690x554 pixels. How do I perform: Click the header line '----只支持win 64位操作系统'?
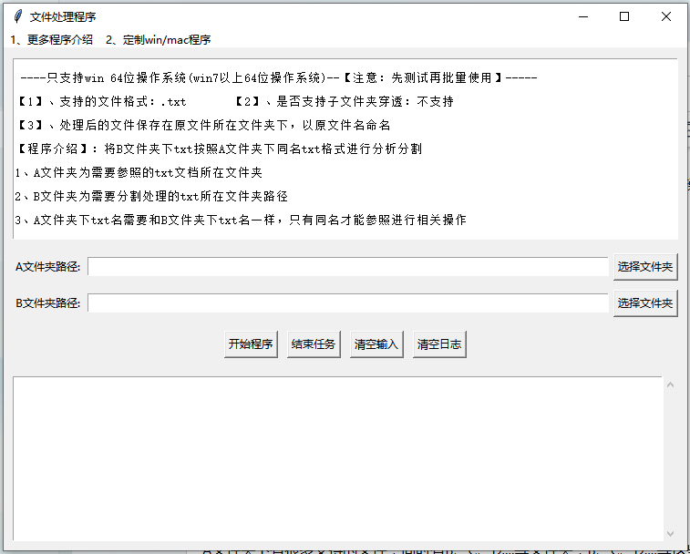(x=279, y=77)
